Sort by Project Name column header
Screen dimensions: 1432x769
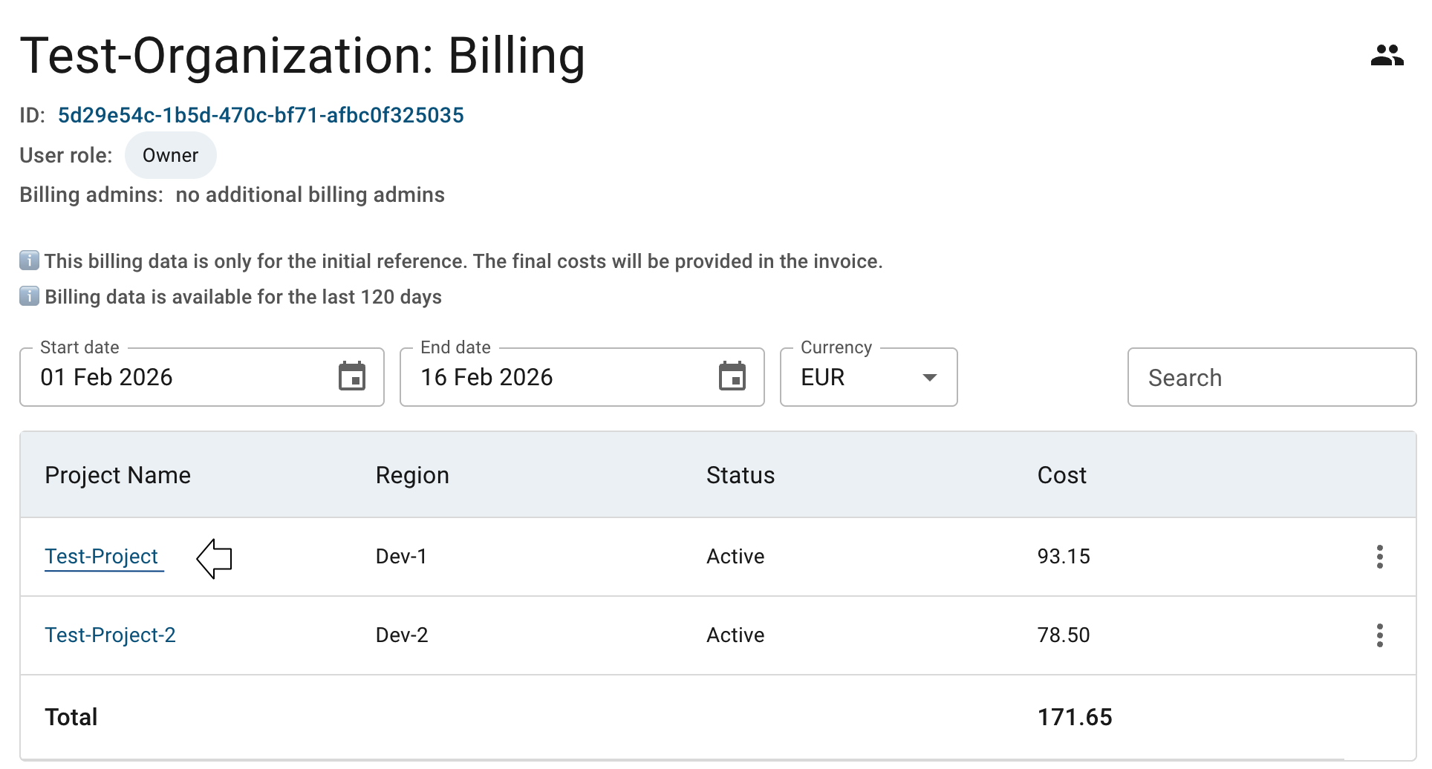point(117,475)
